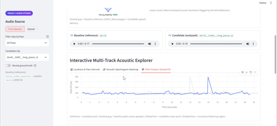Click the Audio Source heading

15,22
